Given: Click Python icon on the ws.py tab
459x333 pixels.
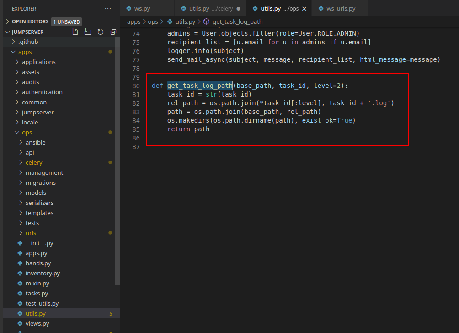Looking at the screenshot, I should pyautogui.click(x=128, y=9).
